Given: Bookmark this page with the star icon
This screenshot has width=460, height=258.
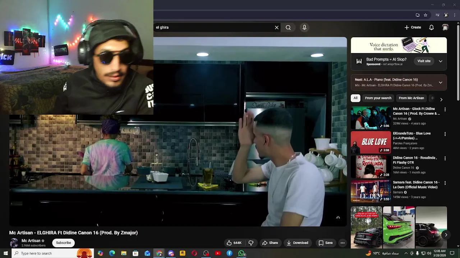Looking at the screenshot, I should coord(425,15).
